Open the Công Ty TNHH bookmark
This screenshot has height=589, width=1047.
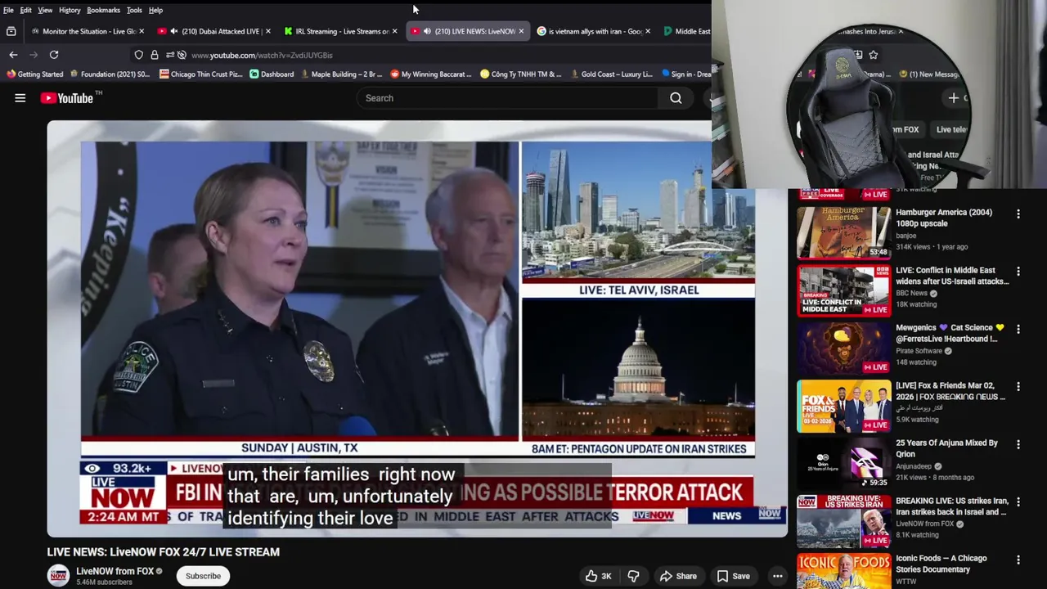click(520, 74)
